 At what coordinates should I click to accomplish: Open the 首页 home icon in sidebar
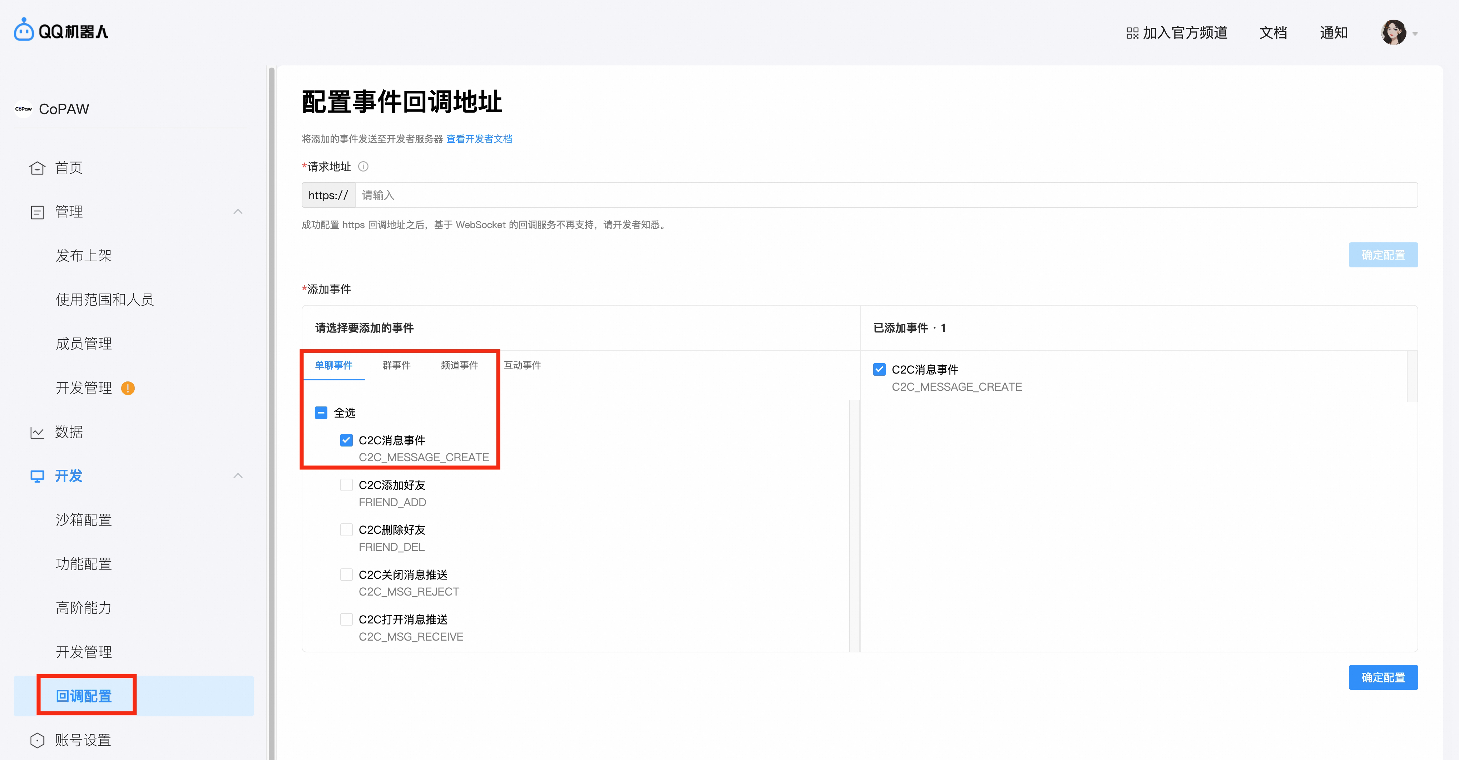coord(37,168)
